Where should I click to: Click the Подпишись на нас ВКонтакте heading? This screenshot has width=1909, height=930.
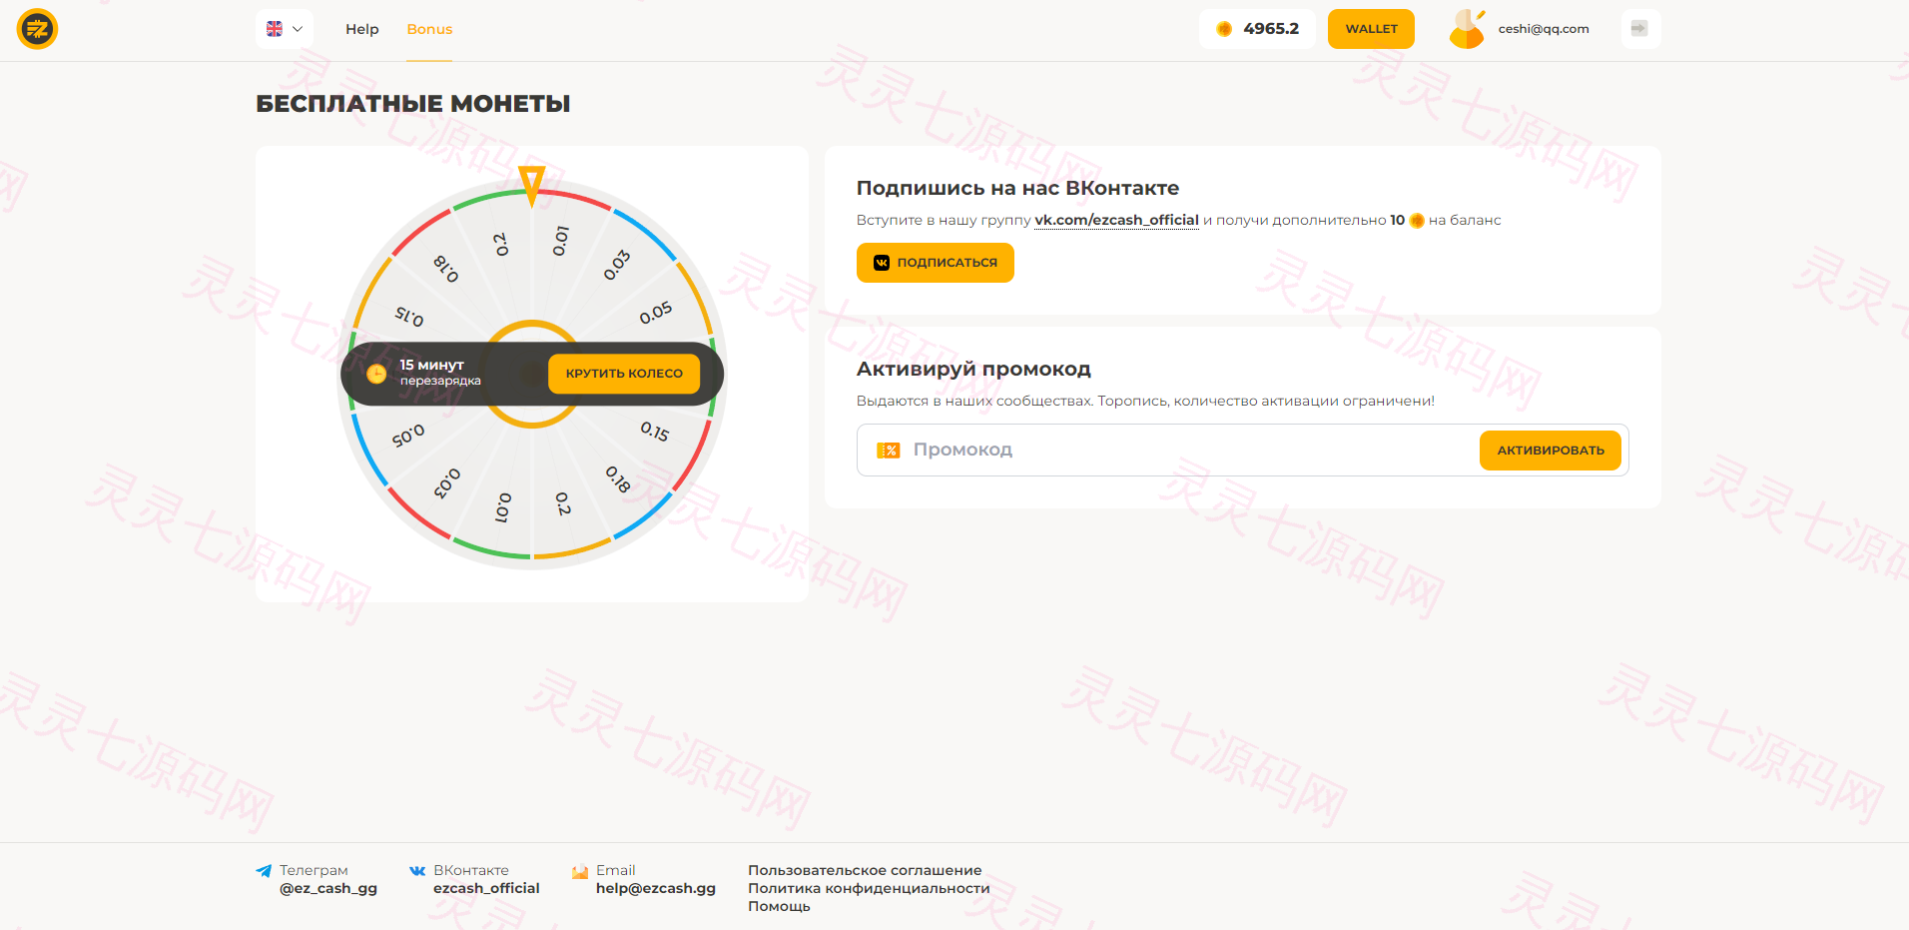click(1017, 188)
